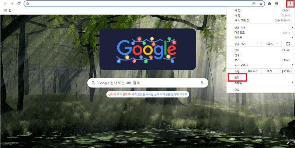Image resolution: width=295 pixels, height=148 pixels.
Task: Click the share icon in address bar
Action: [254, 4]
